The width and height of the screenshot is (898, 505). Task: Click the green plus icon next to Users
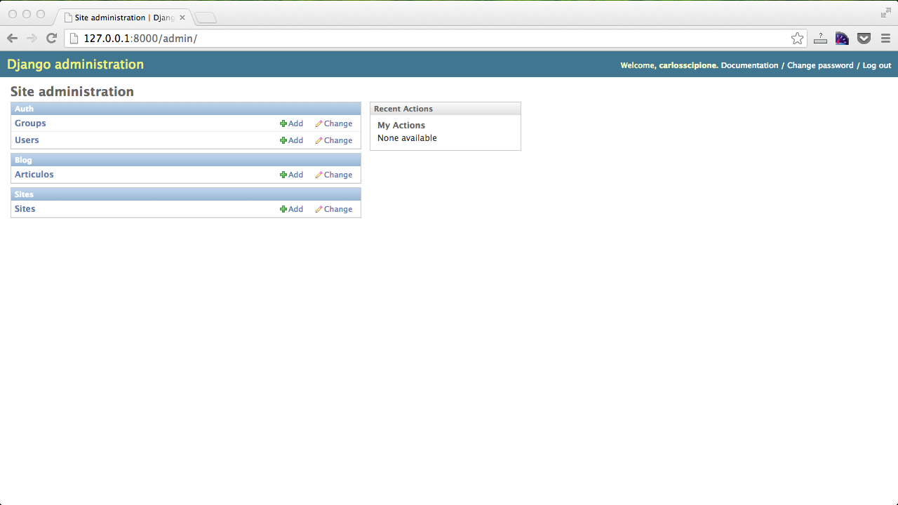point(283,140)
